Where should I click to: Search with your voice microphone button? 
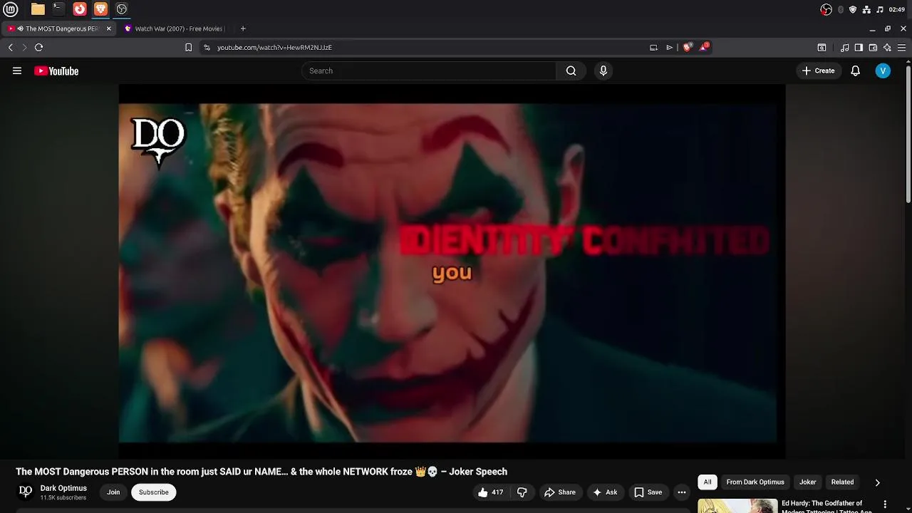click(x=603, y=71)
